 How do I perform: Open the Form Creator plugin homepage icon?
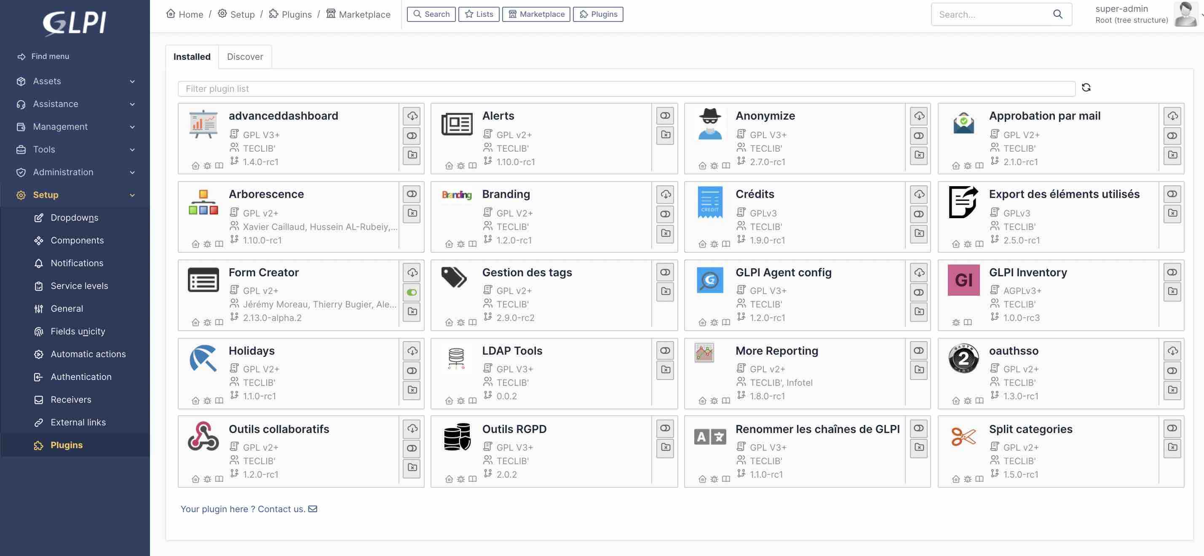195,322
